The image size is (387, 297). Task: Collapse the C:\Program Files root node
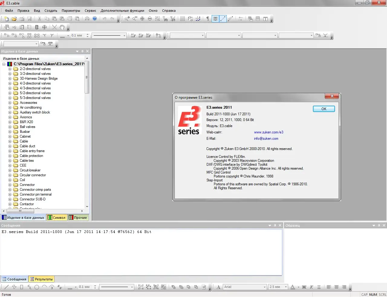(x=4, y=64)
